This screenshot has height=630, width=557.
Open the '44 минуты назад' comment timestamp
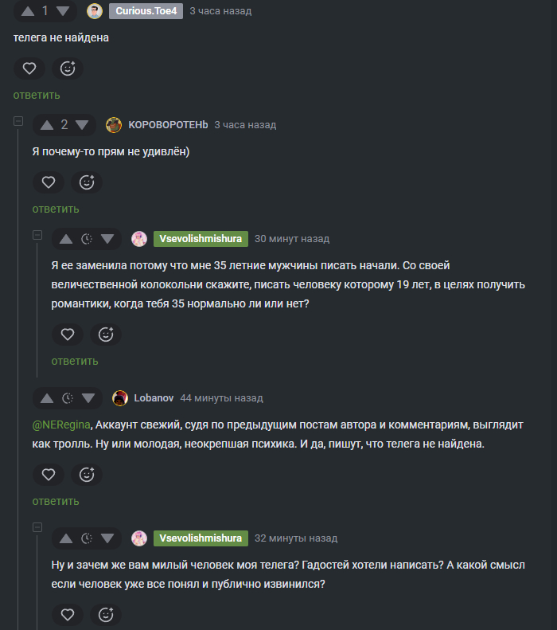[221, 398]
